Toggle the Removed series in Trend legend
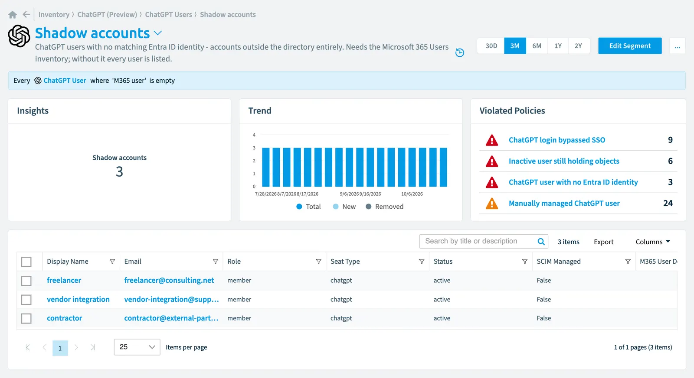Image resolution: width=694 pixels, height=378 pixels. click(385, 207)
